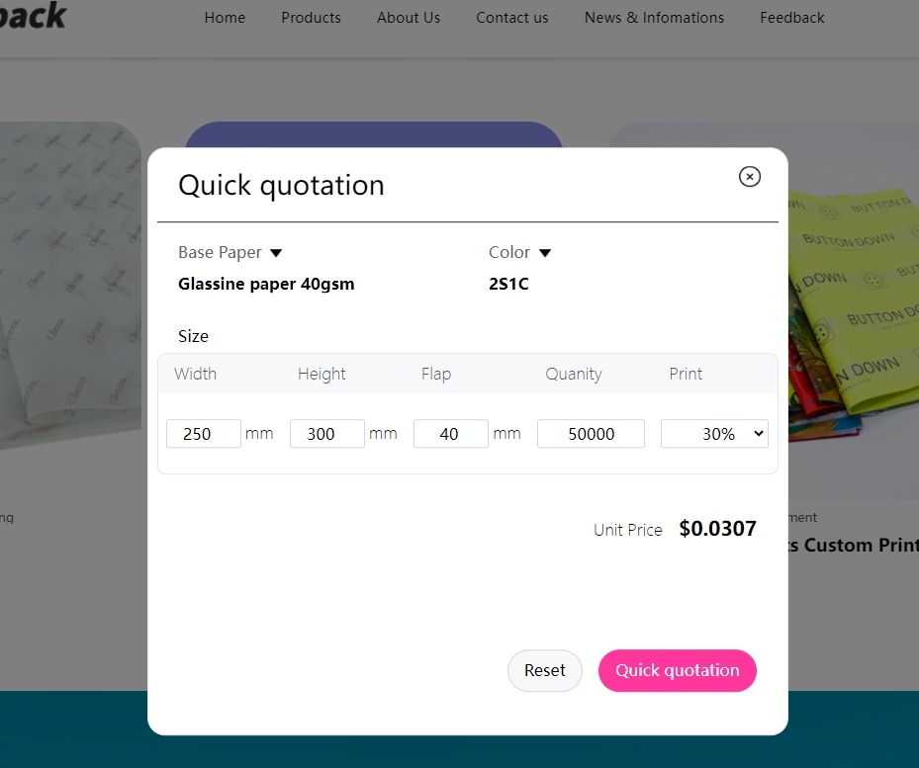The width and height of the screenshot is (919, 768).
Task: Navigate to Contact us
Action: pos(512,18)
